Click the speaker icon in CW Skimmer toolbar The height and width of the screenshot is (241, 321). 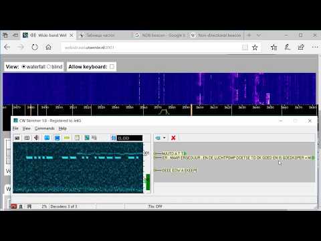coord(37,138)
